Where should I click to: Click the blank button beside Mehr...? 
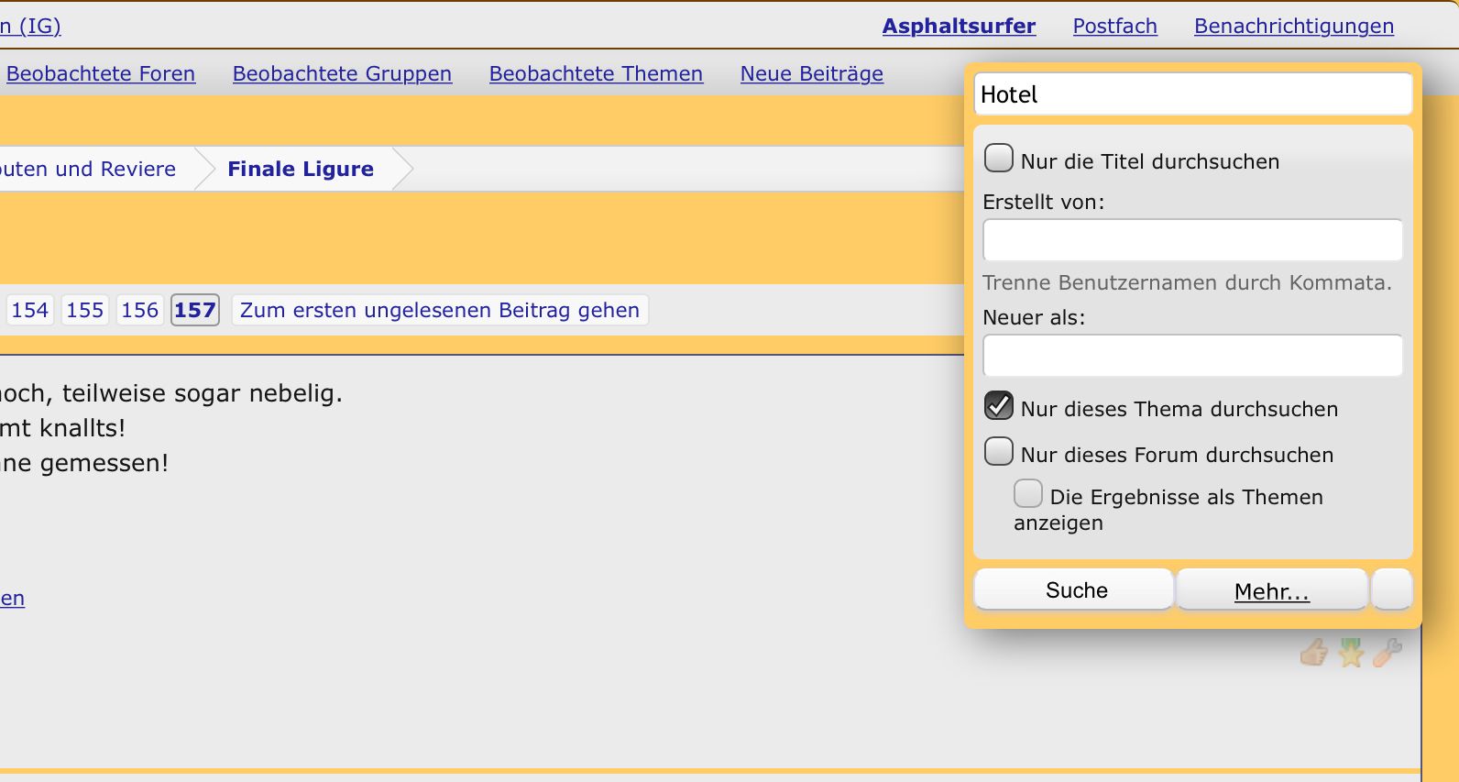pyautogui.click(x=1391, y=589)
